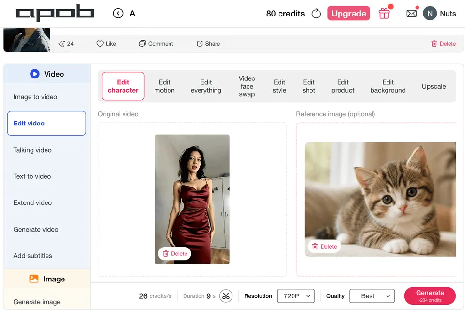This screenshot has height=311, width=465.
Task: Click the 26 credits/s text
Action: pos(155,296)
